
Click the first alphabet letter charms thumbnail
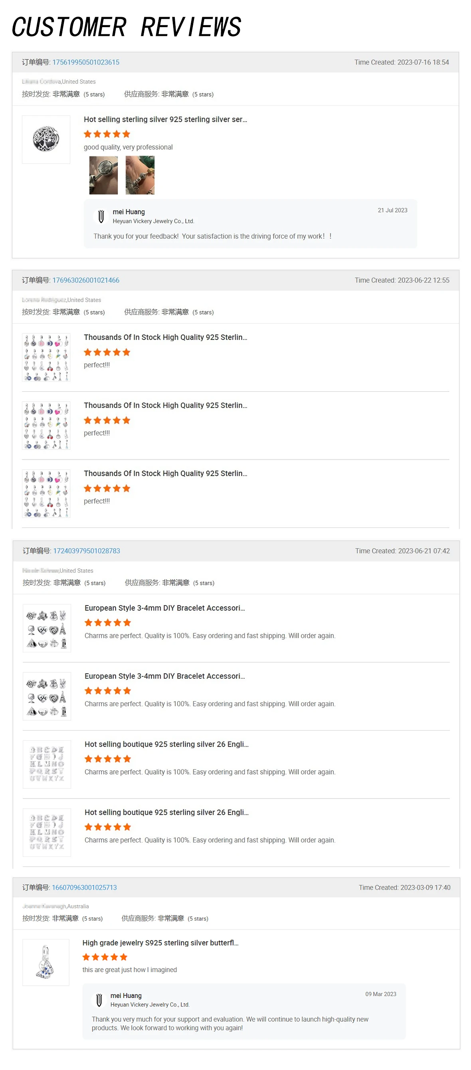[47, 765]
